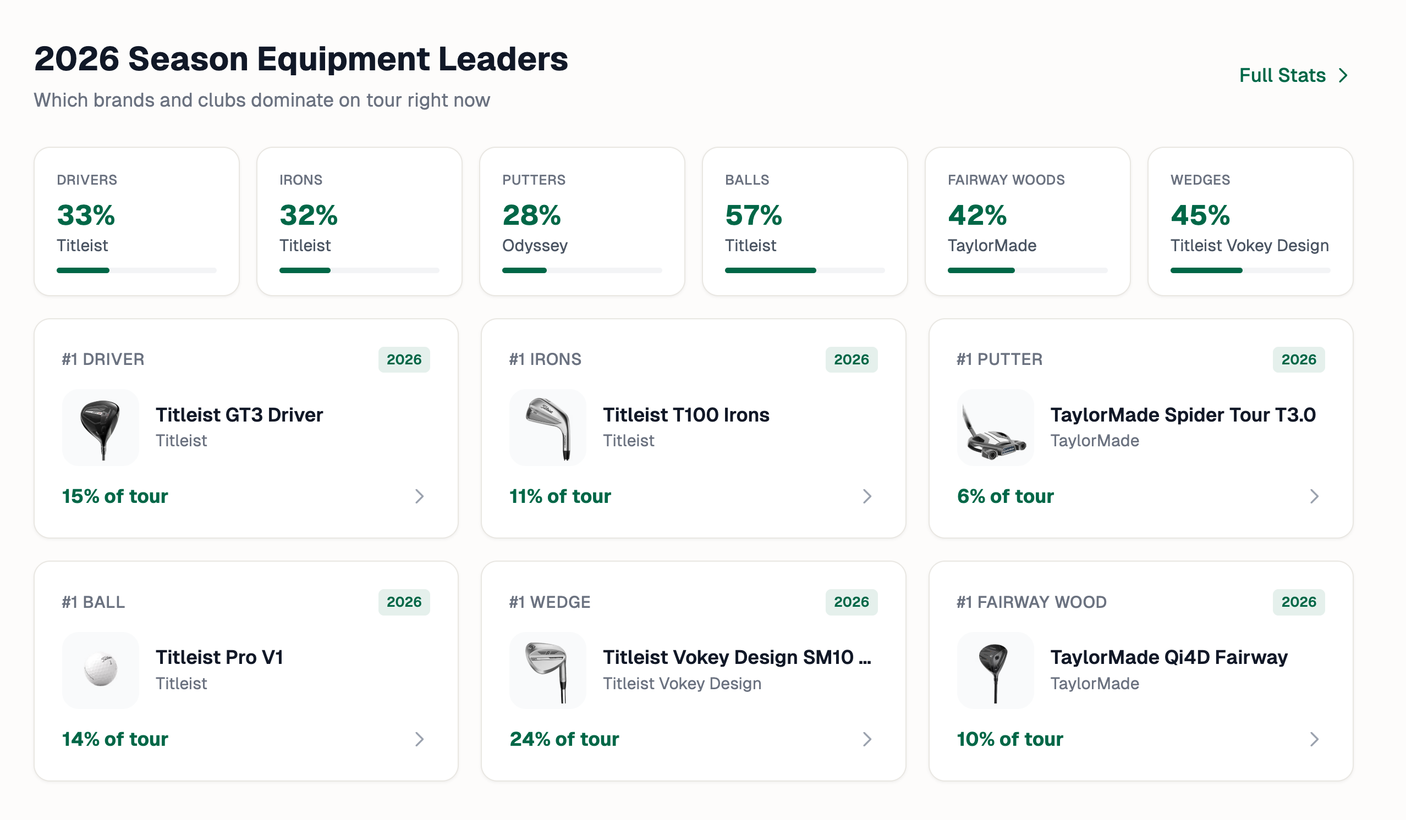Click the Vokey Design SM10 wedge thumbnail
The width and height of the screenshot is (1406, 820).
tap(548, 670)
